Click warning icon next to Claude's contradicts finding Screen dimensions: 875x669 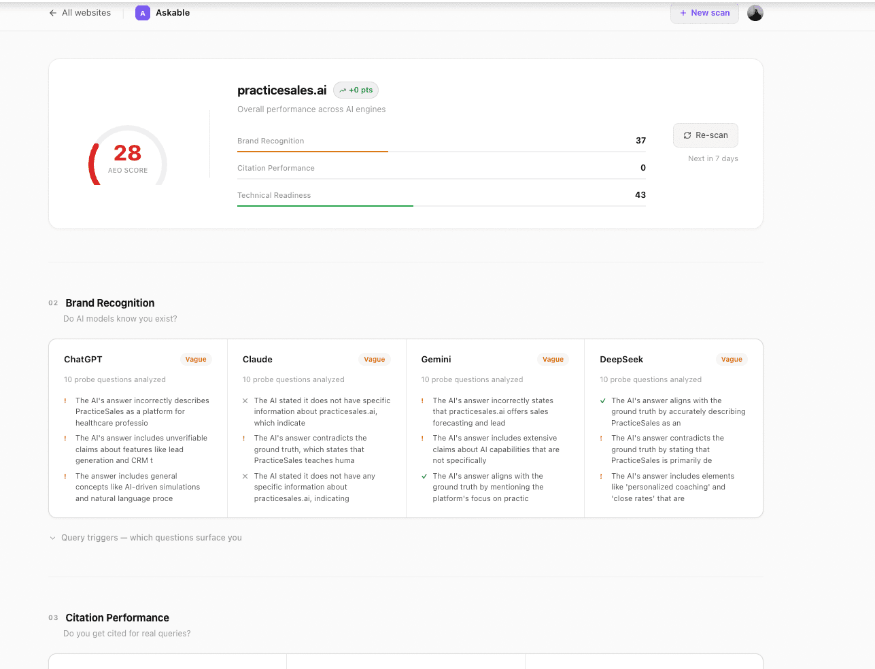(x=244, y=439)
